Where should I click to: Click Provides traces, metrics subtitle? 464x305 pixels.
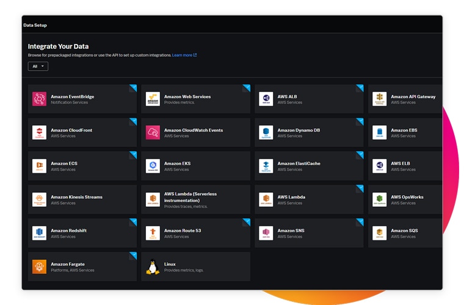[186, 207]
